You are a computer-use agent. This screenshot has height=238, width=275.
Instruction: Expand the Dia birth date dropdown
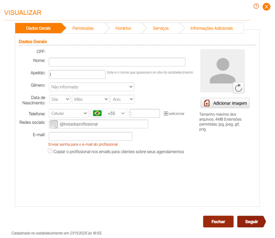coord(60,99)
